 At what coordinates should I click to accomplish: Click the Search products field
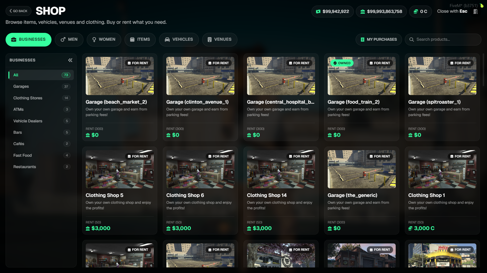point(446,39)
